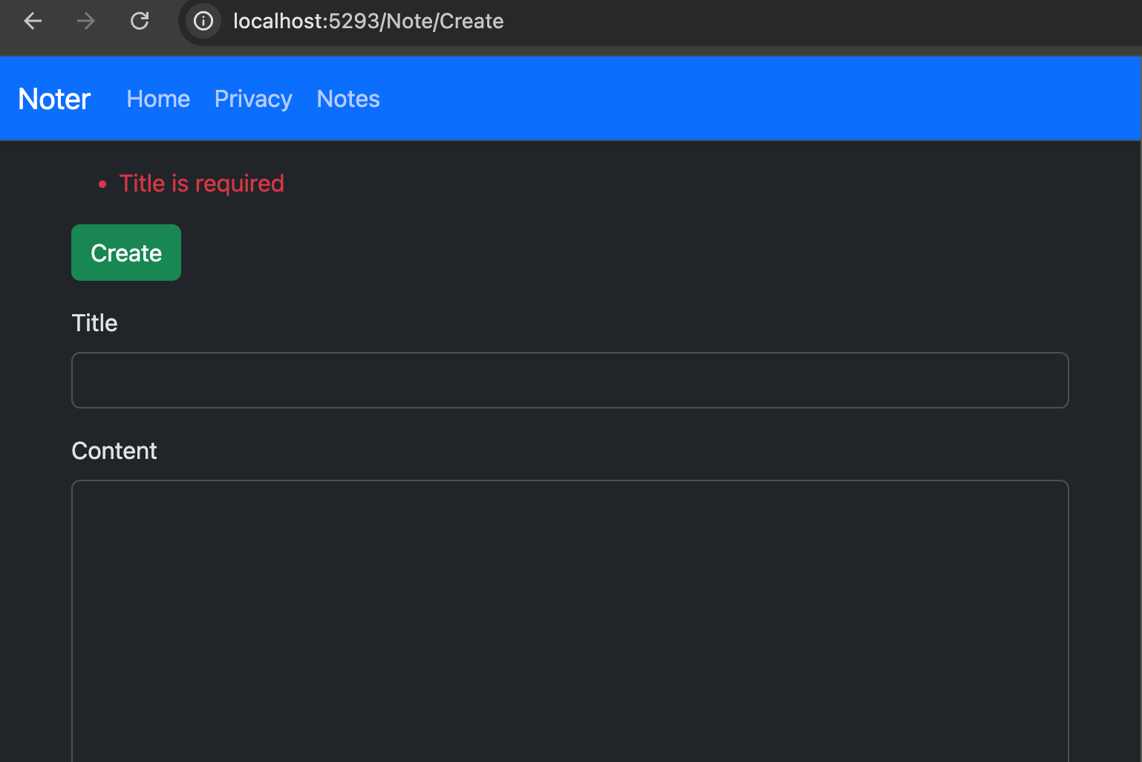Image resolution: width=1142 pixels, height=762 pixels.
Task: Click the '5293' port number in the URL
Action: tap(354, 21)
